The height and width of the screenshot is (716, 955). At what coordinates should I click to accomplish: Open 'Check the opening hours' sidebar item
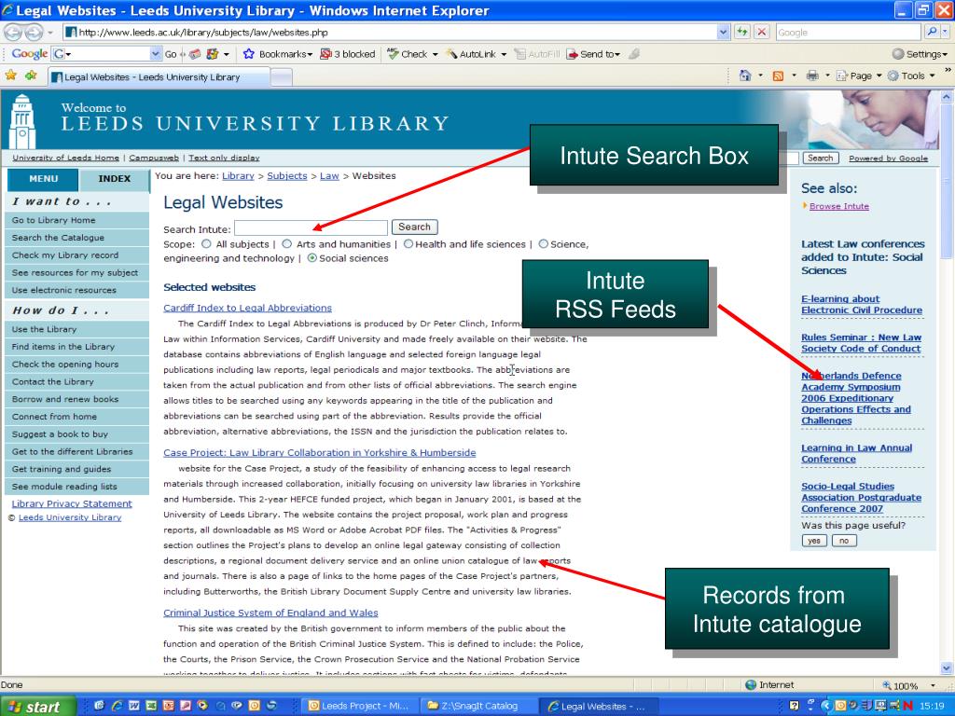pos(76,365)
